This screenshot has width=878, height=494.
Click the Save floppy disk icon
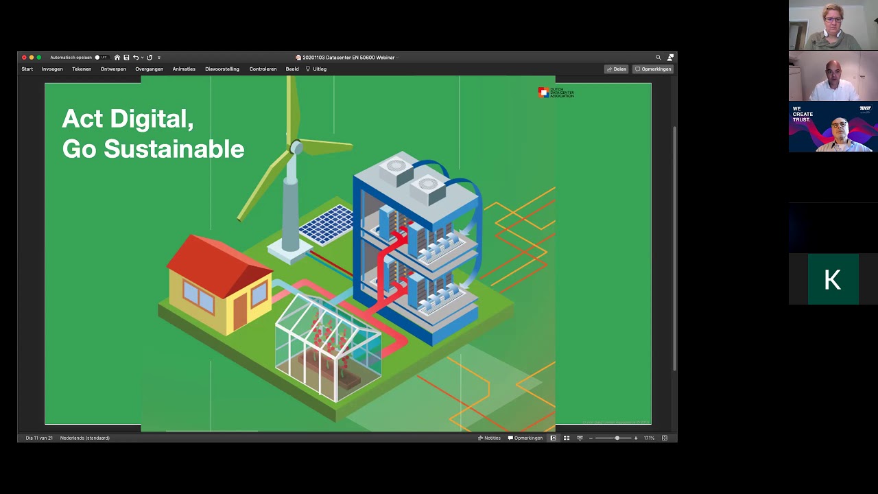point(126,58)
